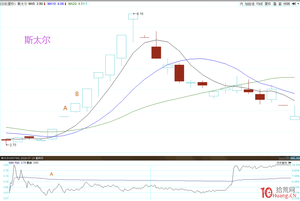Click the 叠 overlay button

(275, 4)
